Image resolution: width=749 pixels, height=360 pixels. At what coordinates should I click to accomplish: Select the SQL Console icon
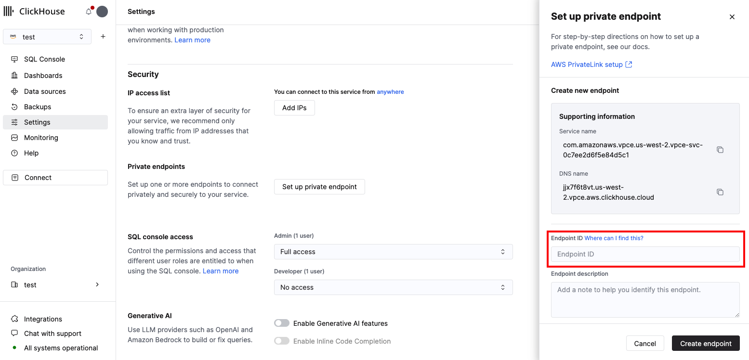[14, 59]
